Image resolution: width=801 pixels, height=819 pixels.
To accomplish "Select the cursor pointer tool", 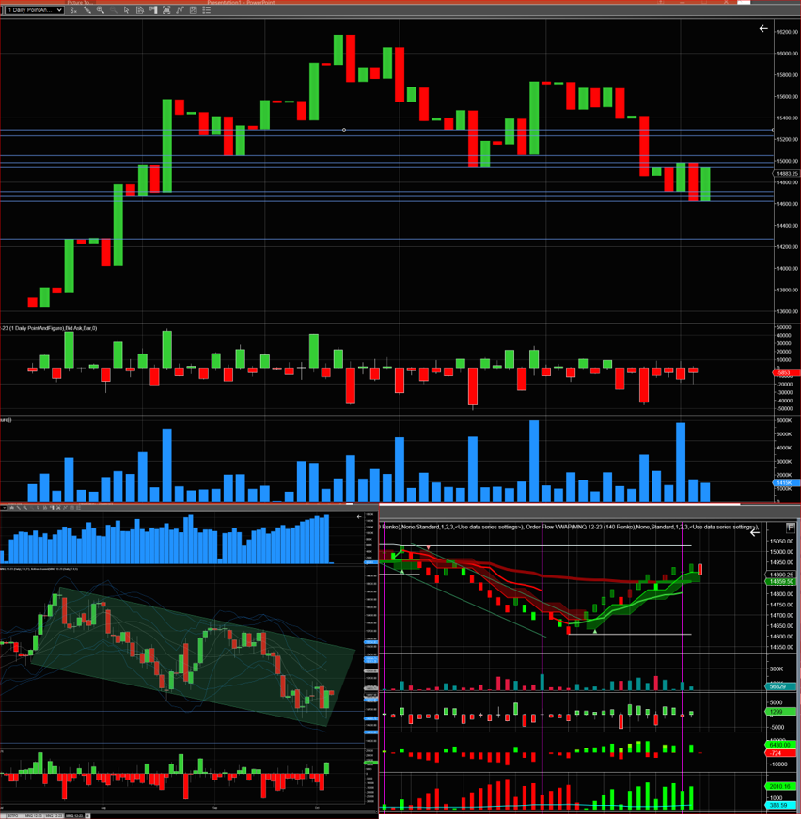I will tap(126, 10).
